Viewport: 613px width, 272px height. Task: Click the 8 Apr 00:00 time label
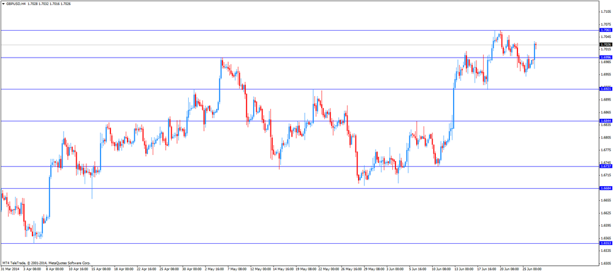56,270
